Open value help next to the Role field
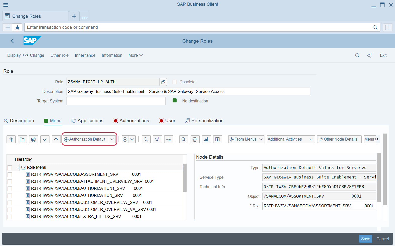 pyautogui.click(x=163, y=82)
